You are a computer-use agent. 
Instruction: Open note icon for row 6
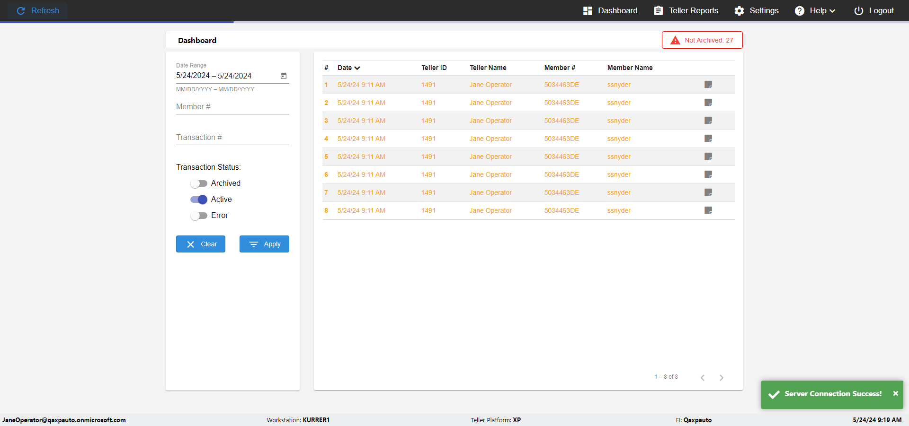708,174
